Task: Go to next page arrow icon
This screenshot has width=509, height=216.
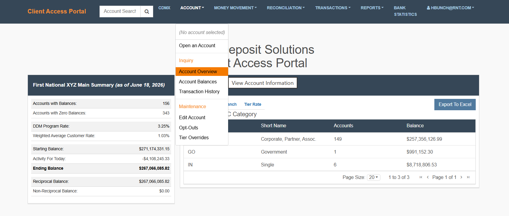Action: coord(461,177)
